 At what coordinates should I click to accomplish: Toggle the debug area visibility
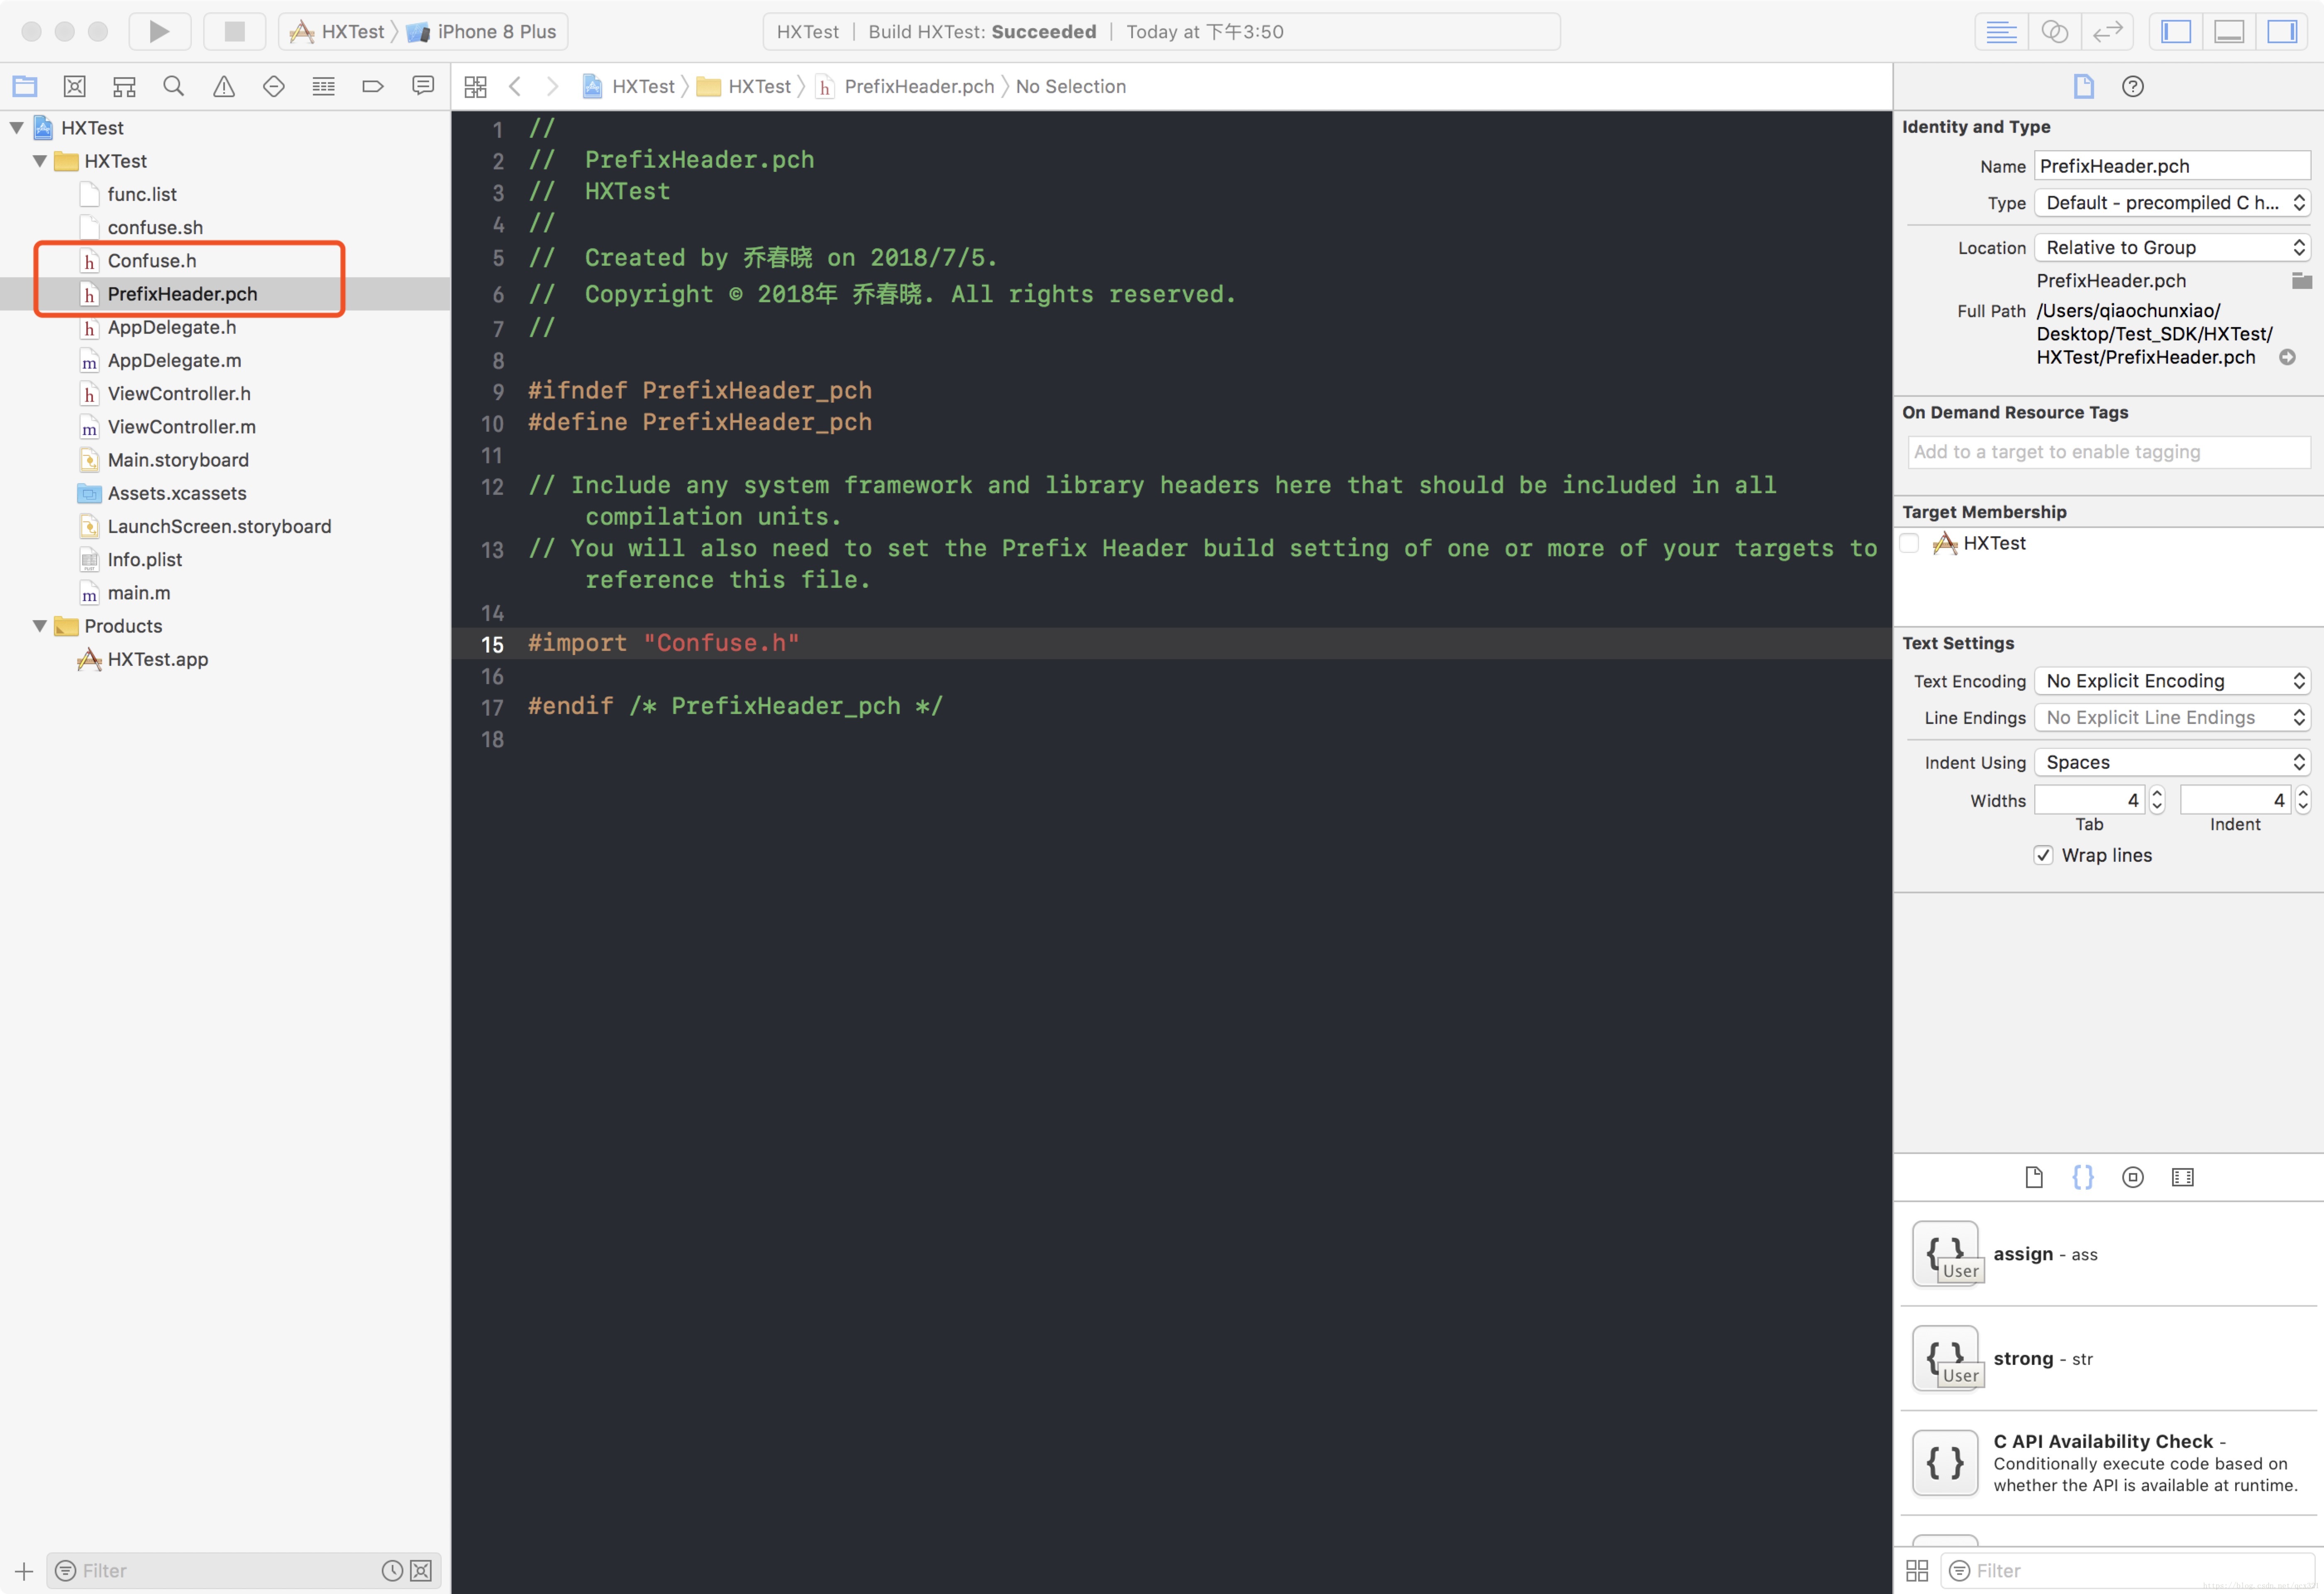(x=2229, y=32)
